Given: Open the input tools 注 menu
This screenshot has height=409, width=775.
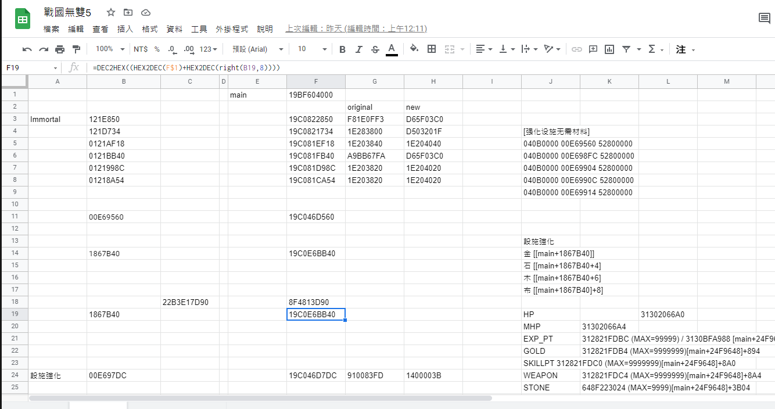Looking at the screenshot, I should point(686,49).
